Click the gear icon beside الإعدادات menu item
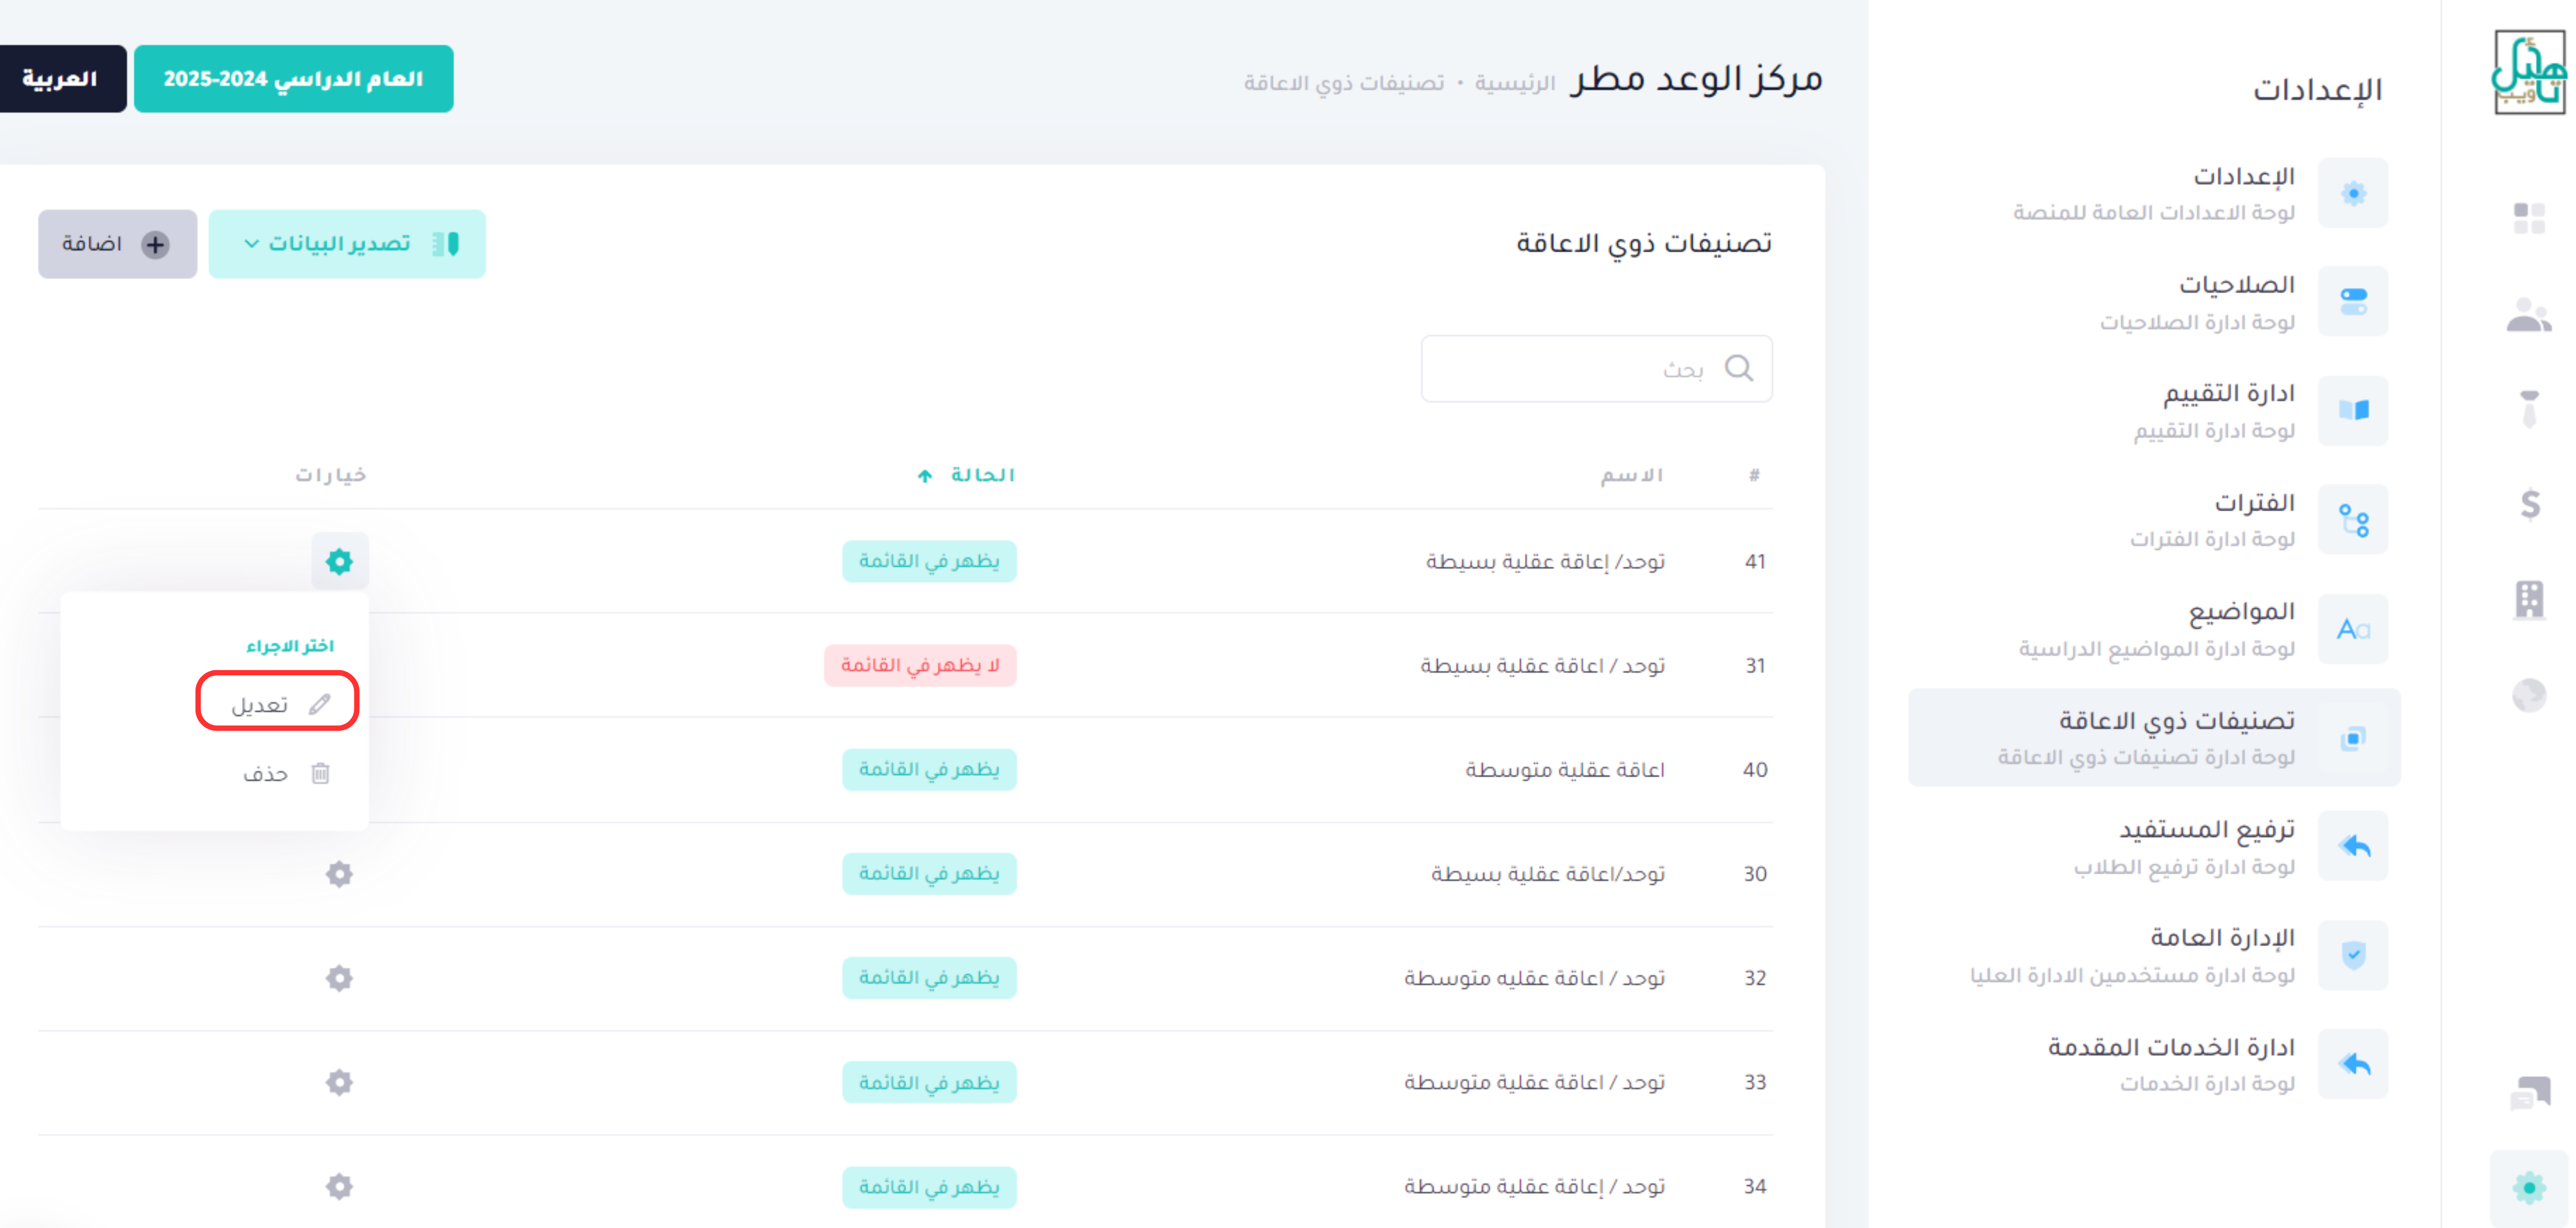2576x1228 pixels. 2353,193
